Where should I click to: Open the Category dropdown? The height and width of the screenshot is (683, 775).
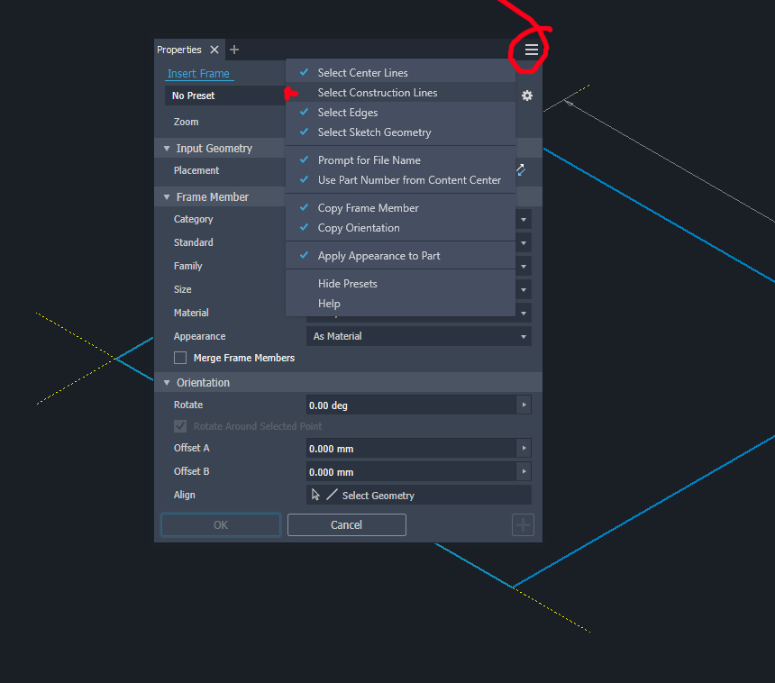523,219
